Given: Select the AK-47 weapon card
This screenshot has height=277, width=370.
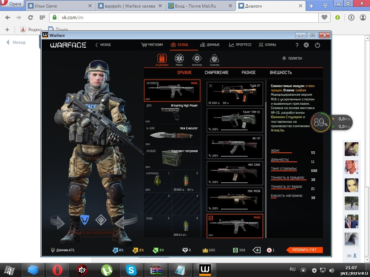Looking at the screenshot, I should pyautogui.click(x=235, y=147).
